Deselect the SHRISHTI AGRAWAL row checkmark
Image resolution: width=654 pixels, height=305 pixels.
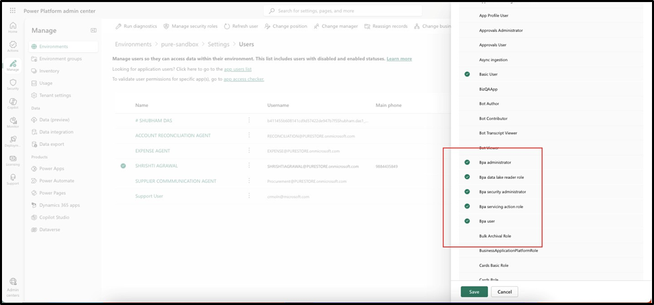click(x=123, y=166)
